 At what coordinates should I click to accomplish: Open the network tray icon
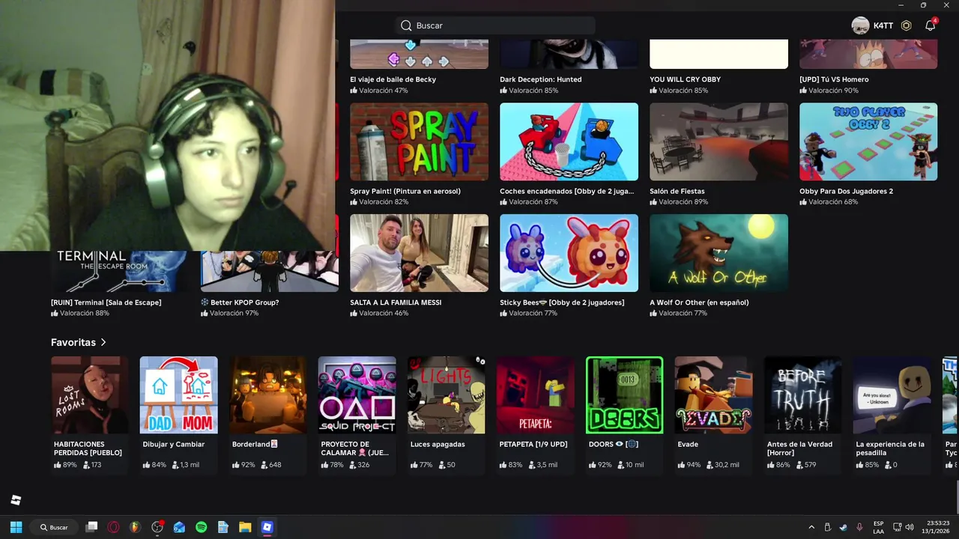coord(898,527)
